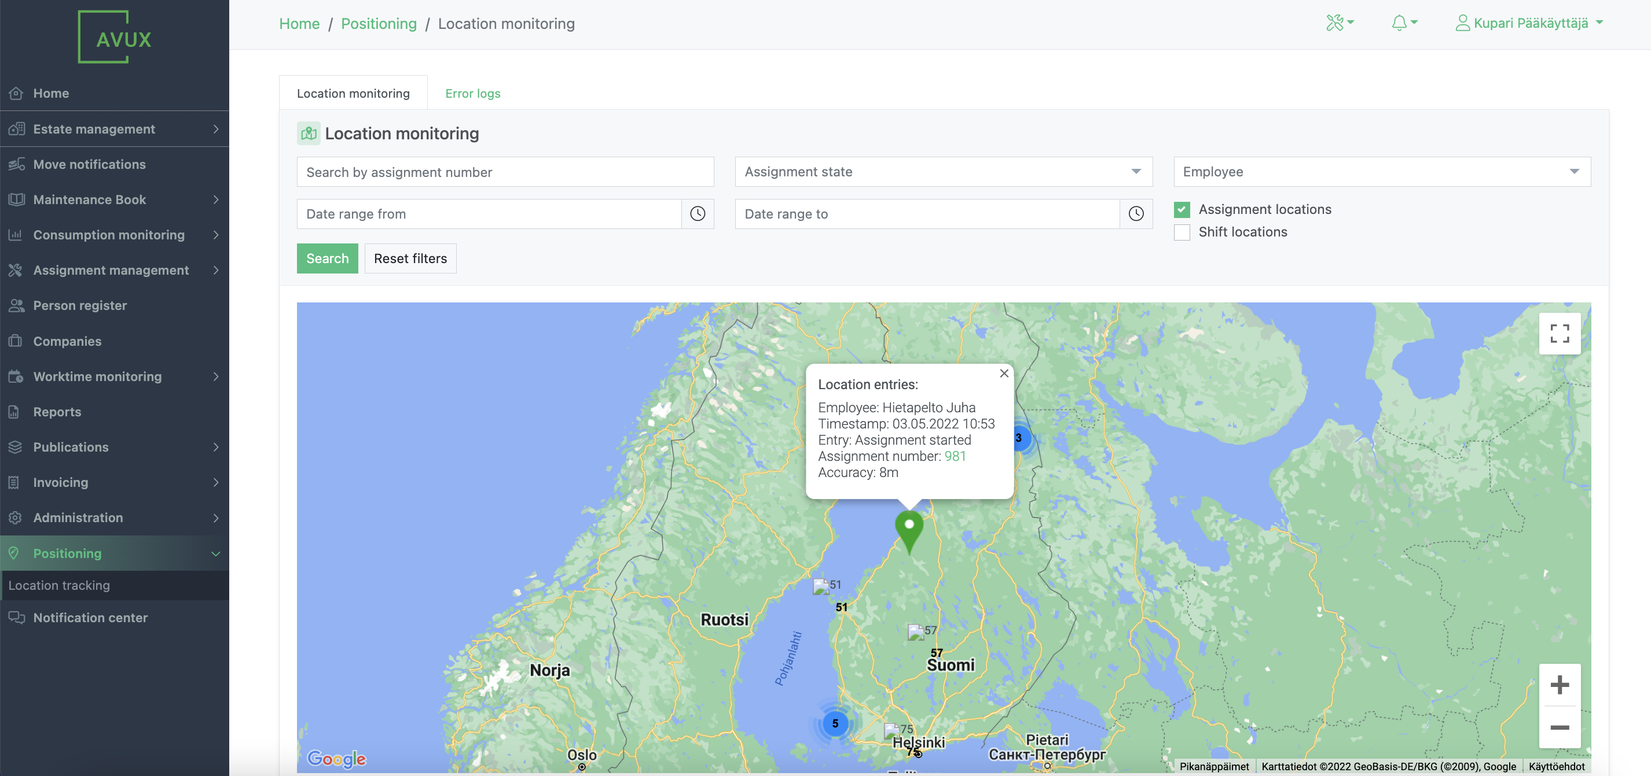Select the Estate management building icon
This screenshot has height=776, width=1651.
(x=16, y=129)
